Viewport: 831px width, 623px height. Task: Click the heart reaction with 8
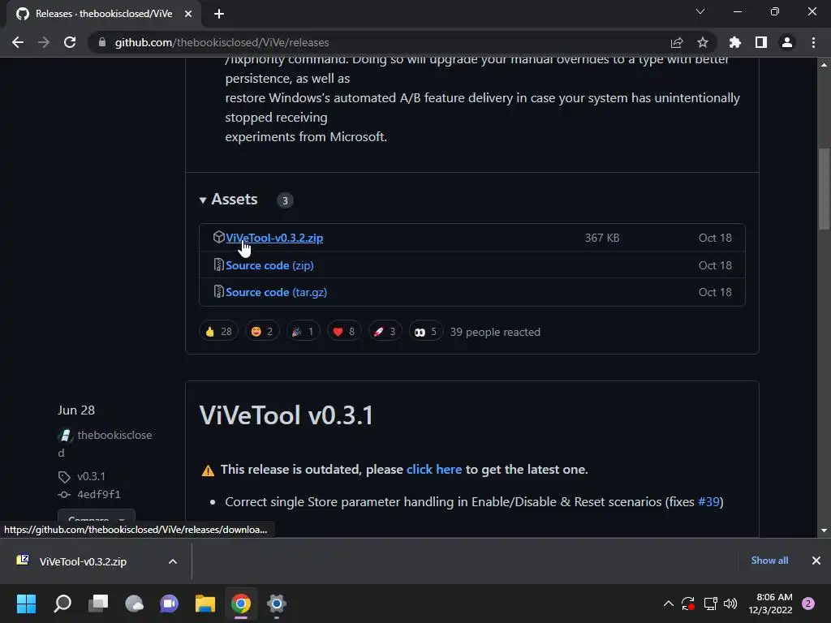point(344,332)
